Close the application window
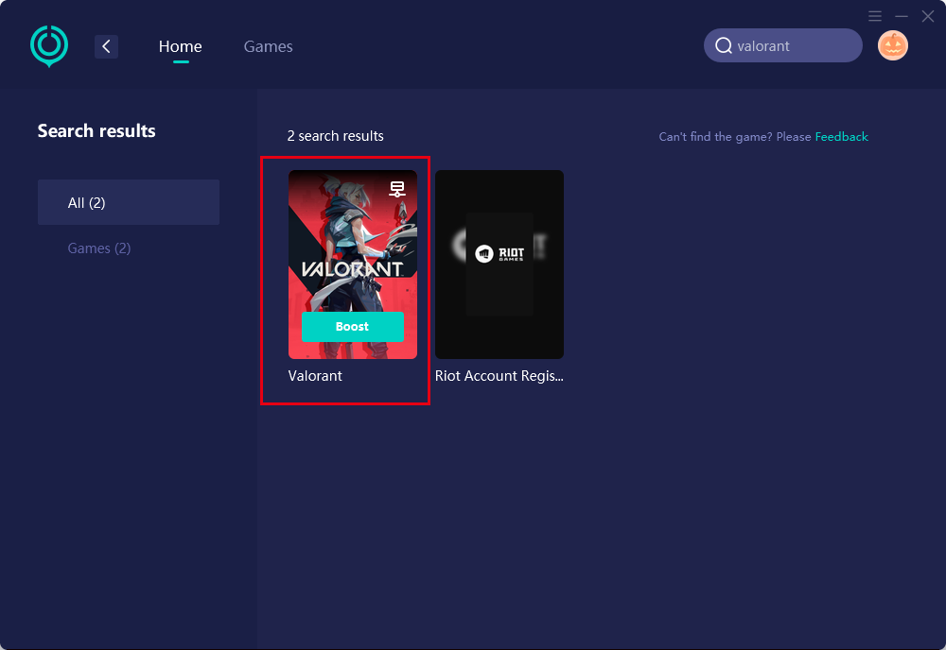Screen dimensions: 946x650 [928, 16]
